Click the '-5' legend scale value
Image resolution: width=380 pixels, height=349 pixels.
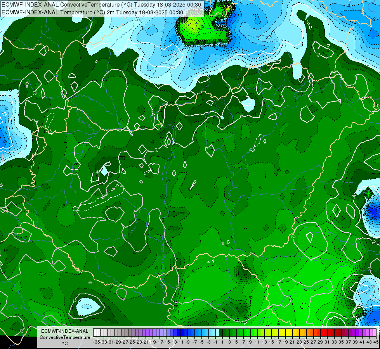pyautogui.click(x=201, y=342)
